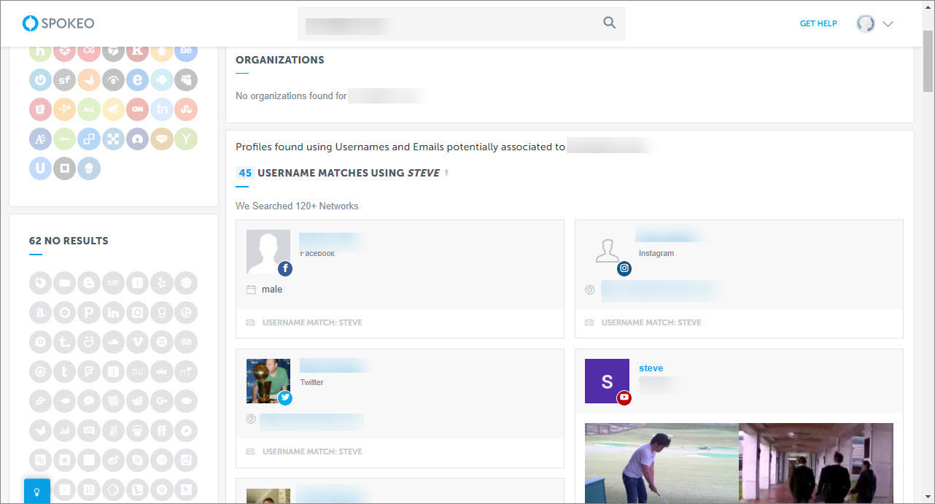Click the Twitter bird badge on the profile card

point(285,398)
